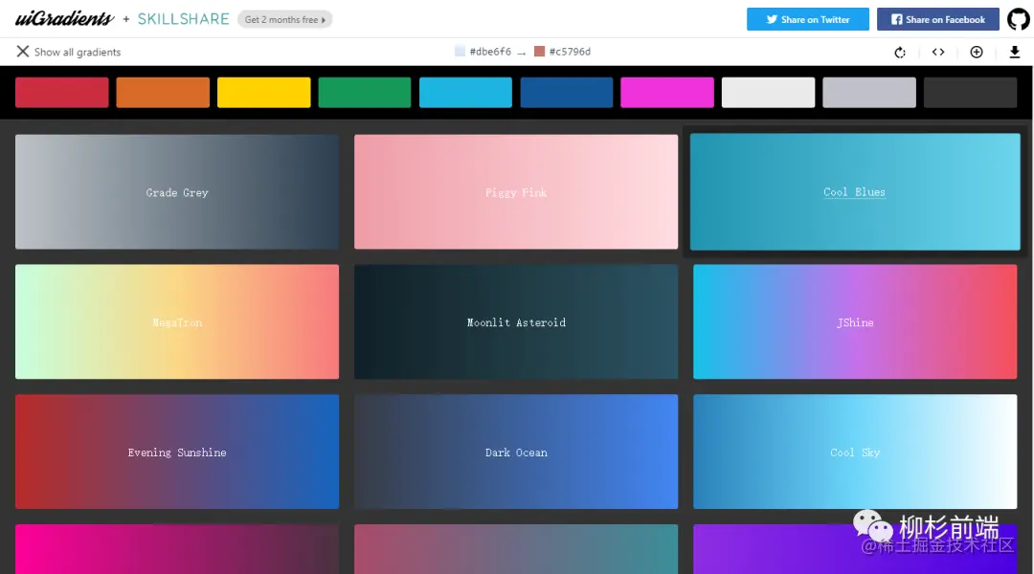Click the #c5796d color code
Image resolution: width=1034 pixels, height=574 pixels.
click(570, 52)
